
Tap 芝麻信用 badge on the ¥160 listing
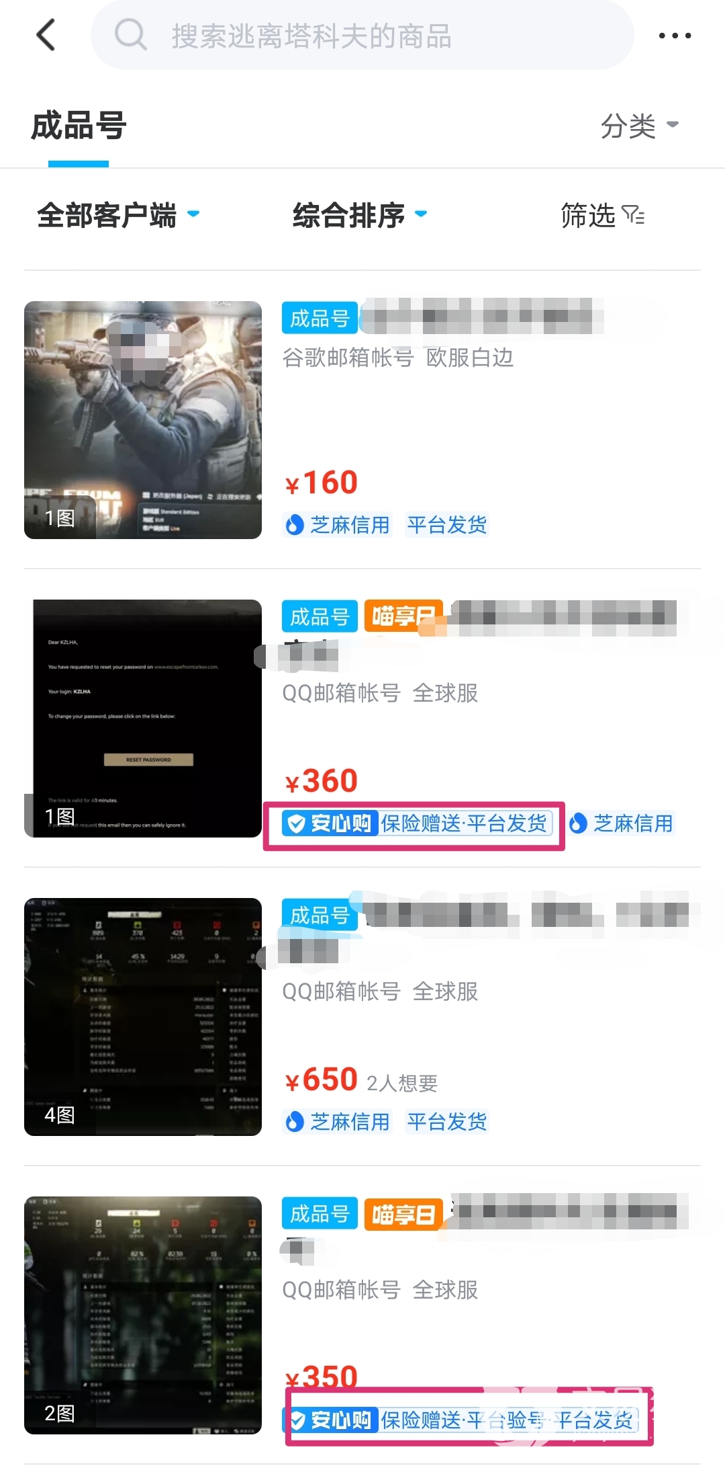[337, 524]
